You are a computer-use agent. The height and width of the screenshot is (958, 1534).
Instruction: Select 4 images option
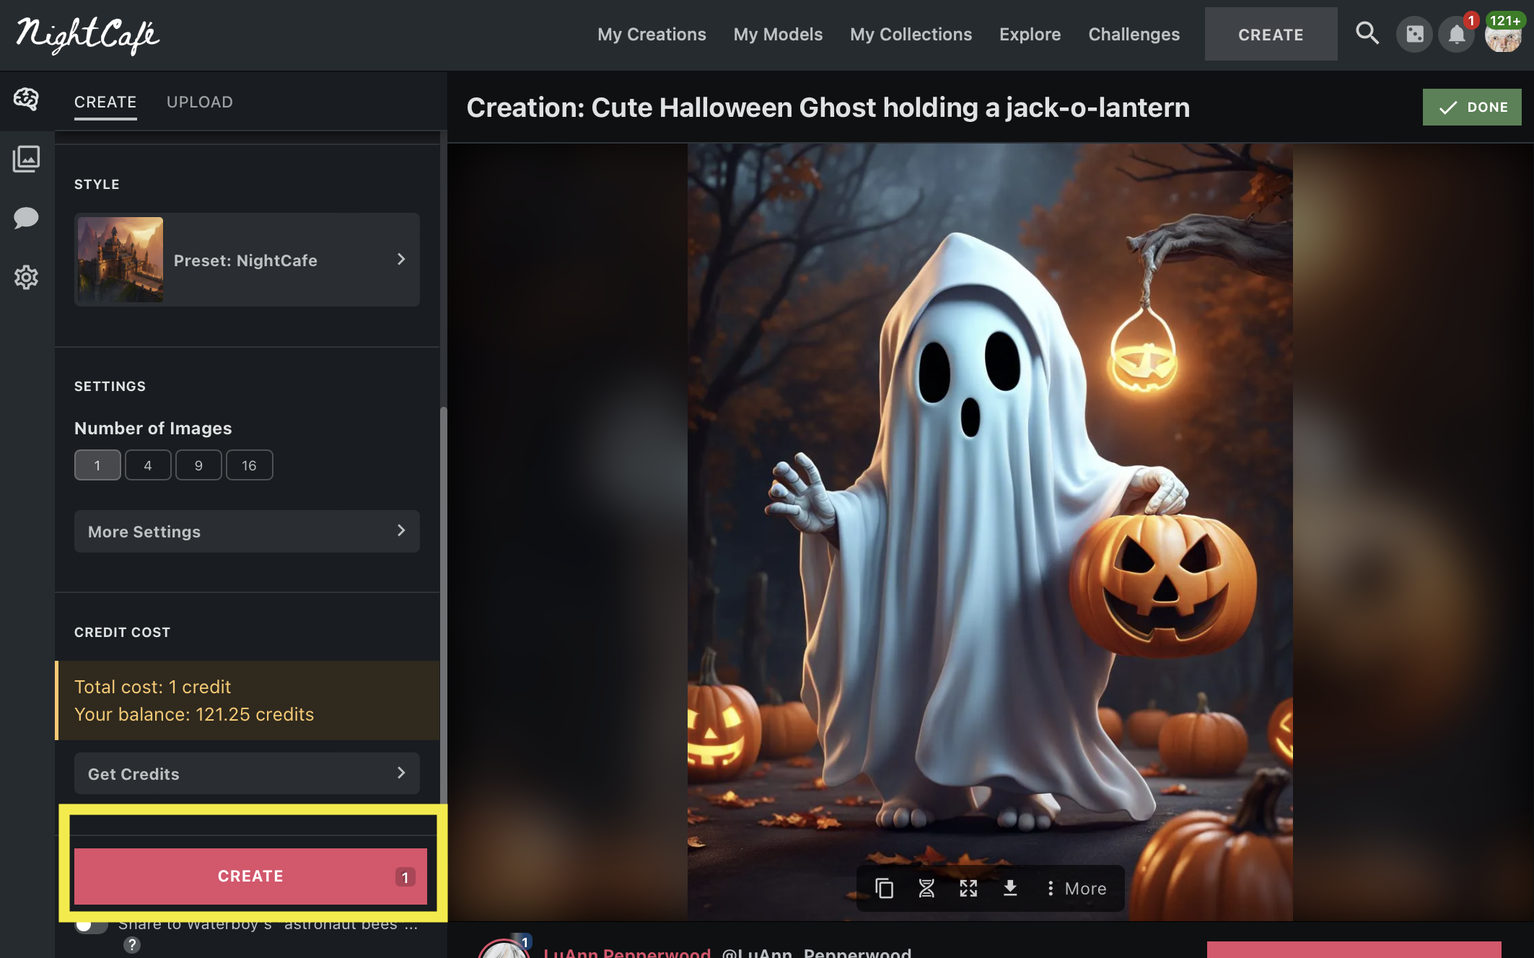[148, 465]
